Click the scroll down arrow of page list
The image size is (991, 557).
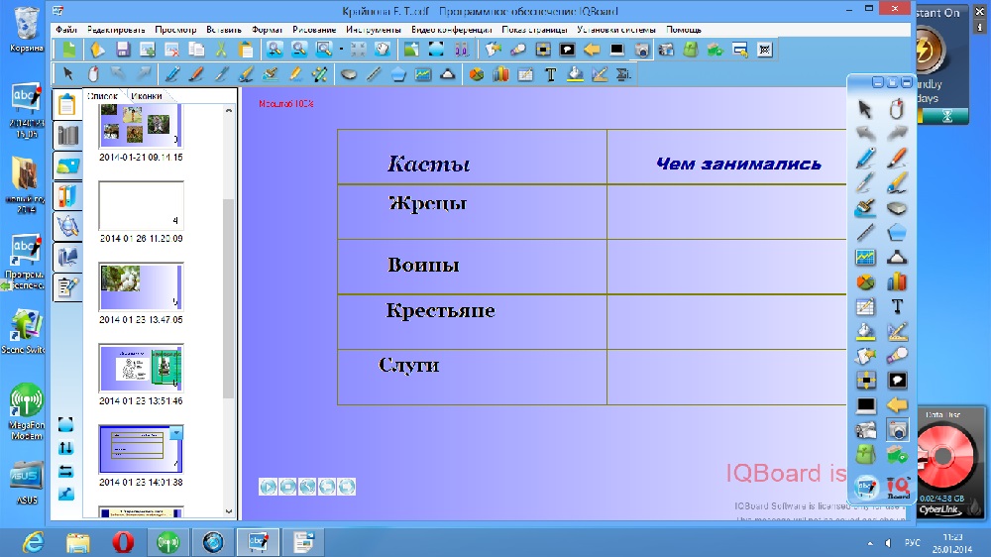(229, 510)
